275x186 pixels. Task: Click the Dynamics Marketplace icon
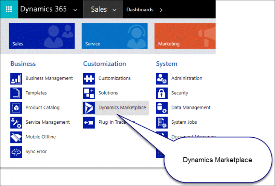(89, 108)
